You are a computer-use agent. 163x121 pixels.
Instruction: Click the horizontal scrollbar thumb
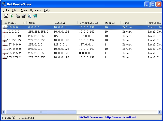(41, 112)
